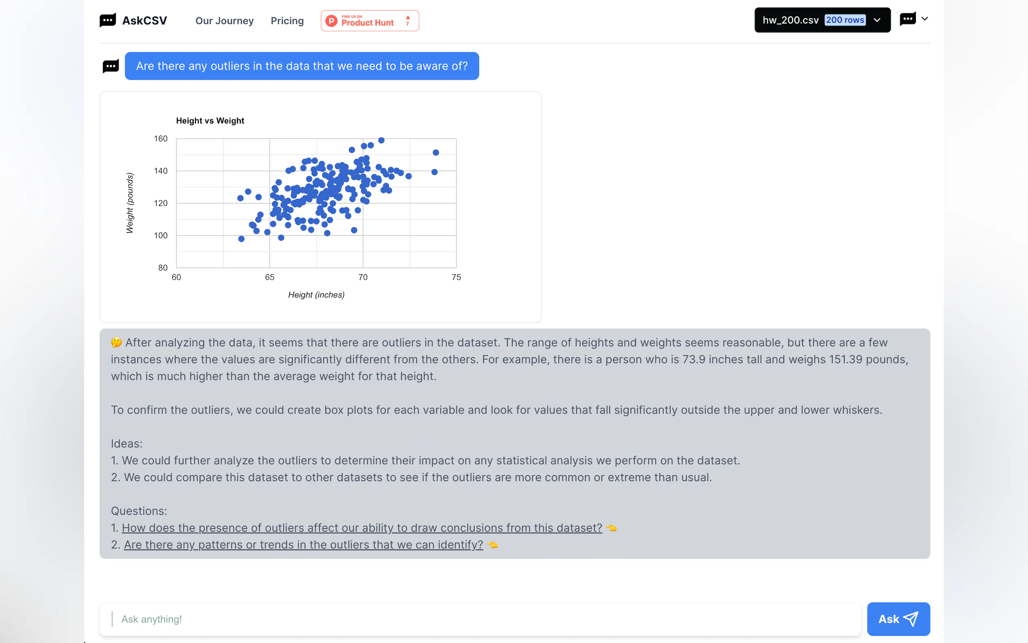Click the Product Hunt 'P' logo

331,21
